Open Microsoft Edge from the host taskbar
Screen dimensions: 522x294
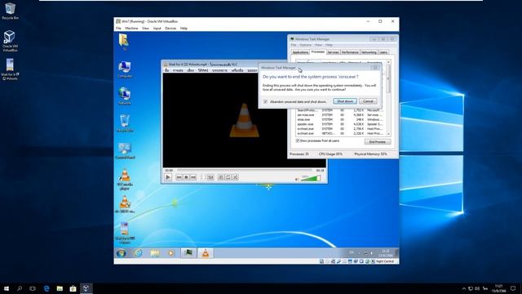(x=46, y=288)
